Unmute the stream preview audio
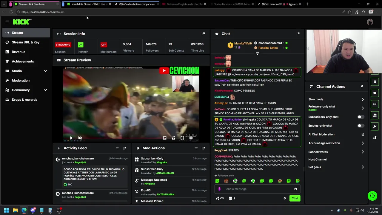The image size is (382, 215). (80, 138)
